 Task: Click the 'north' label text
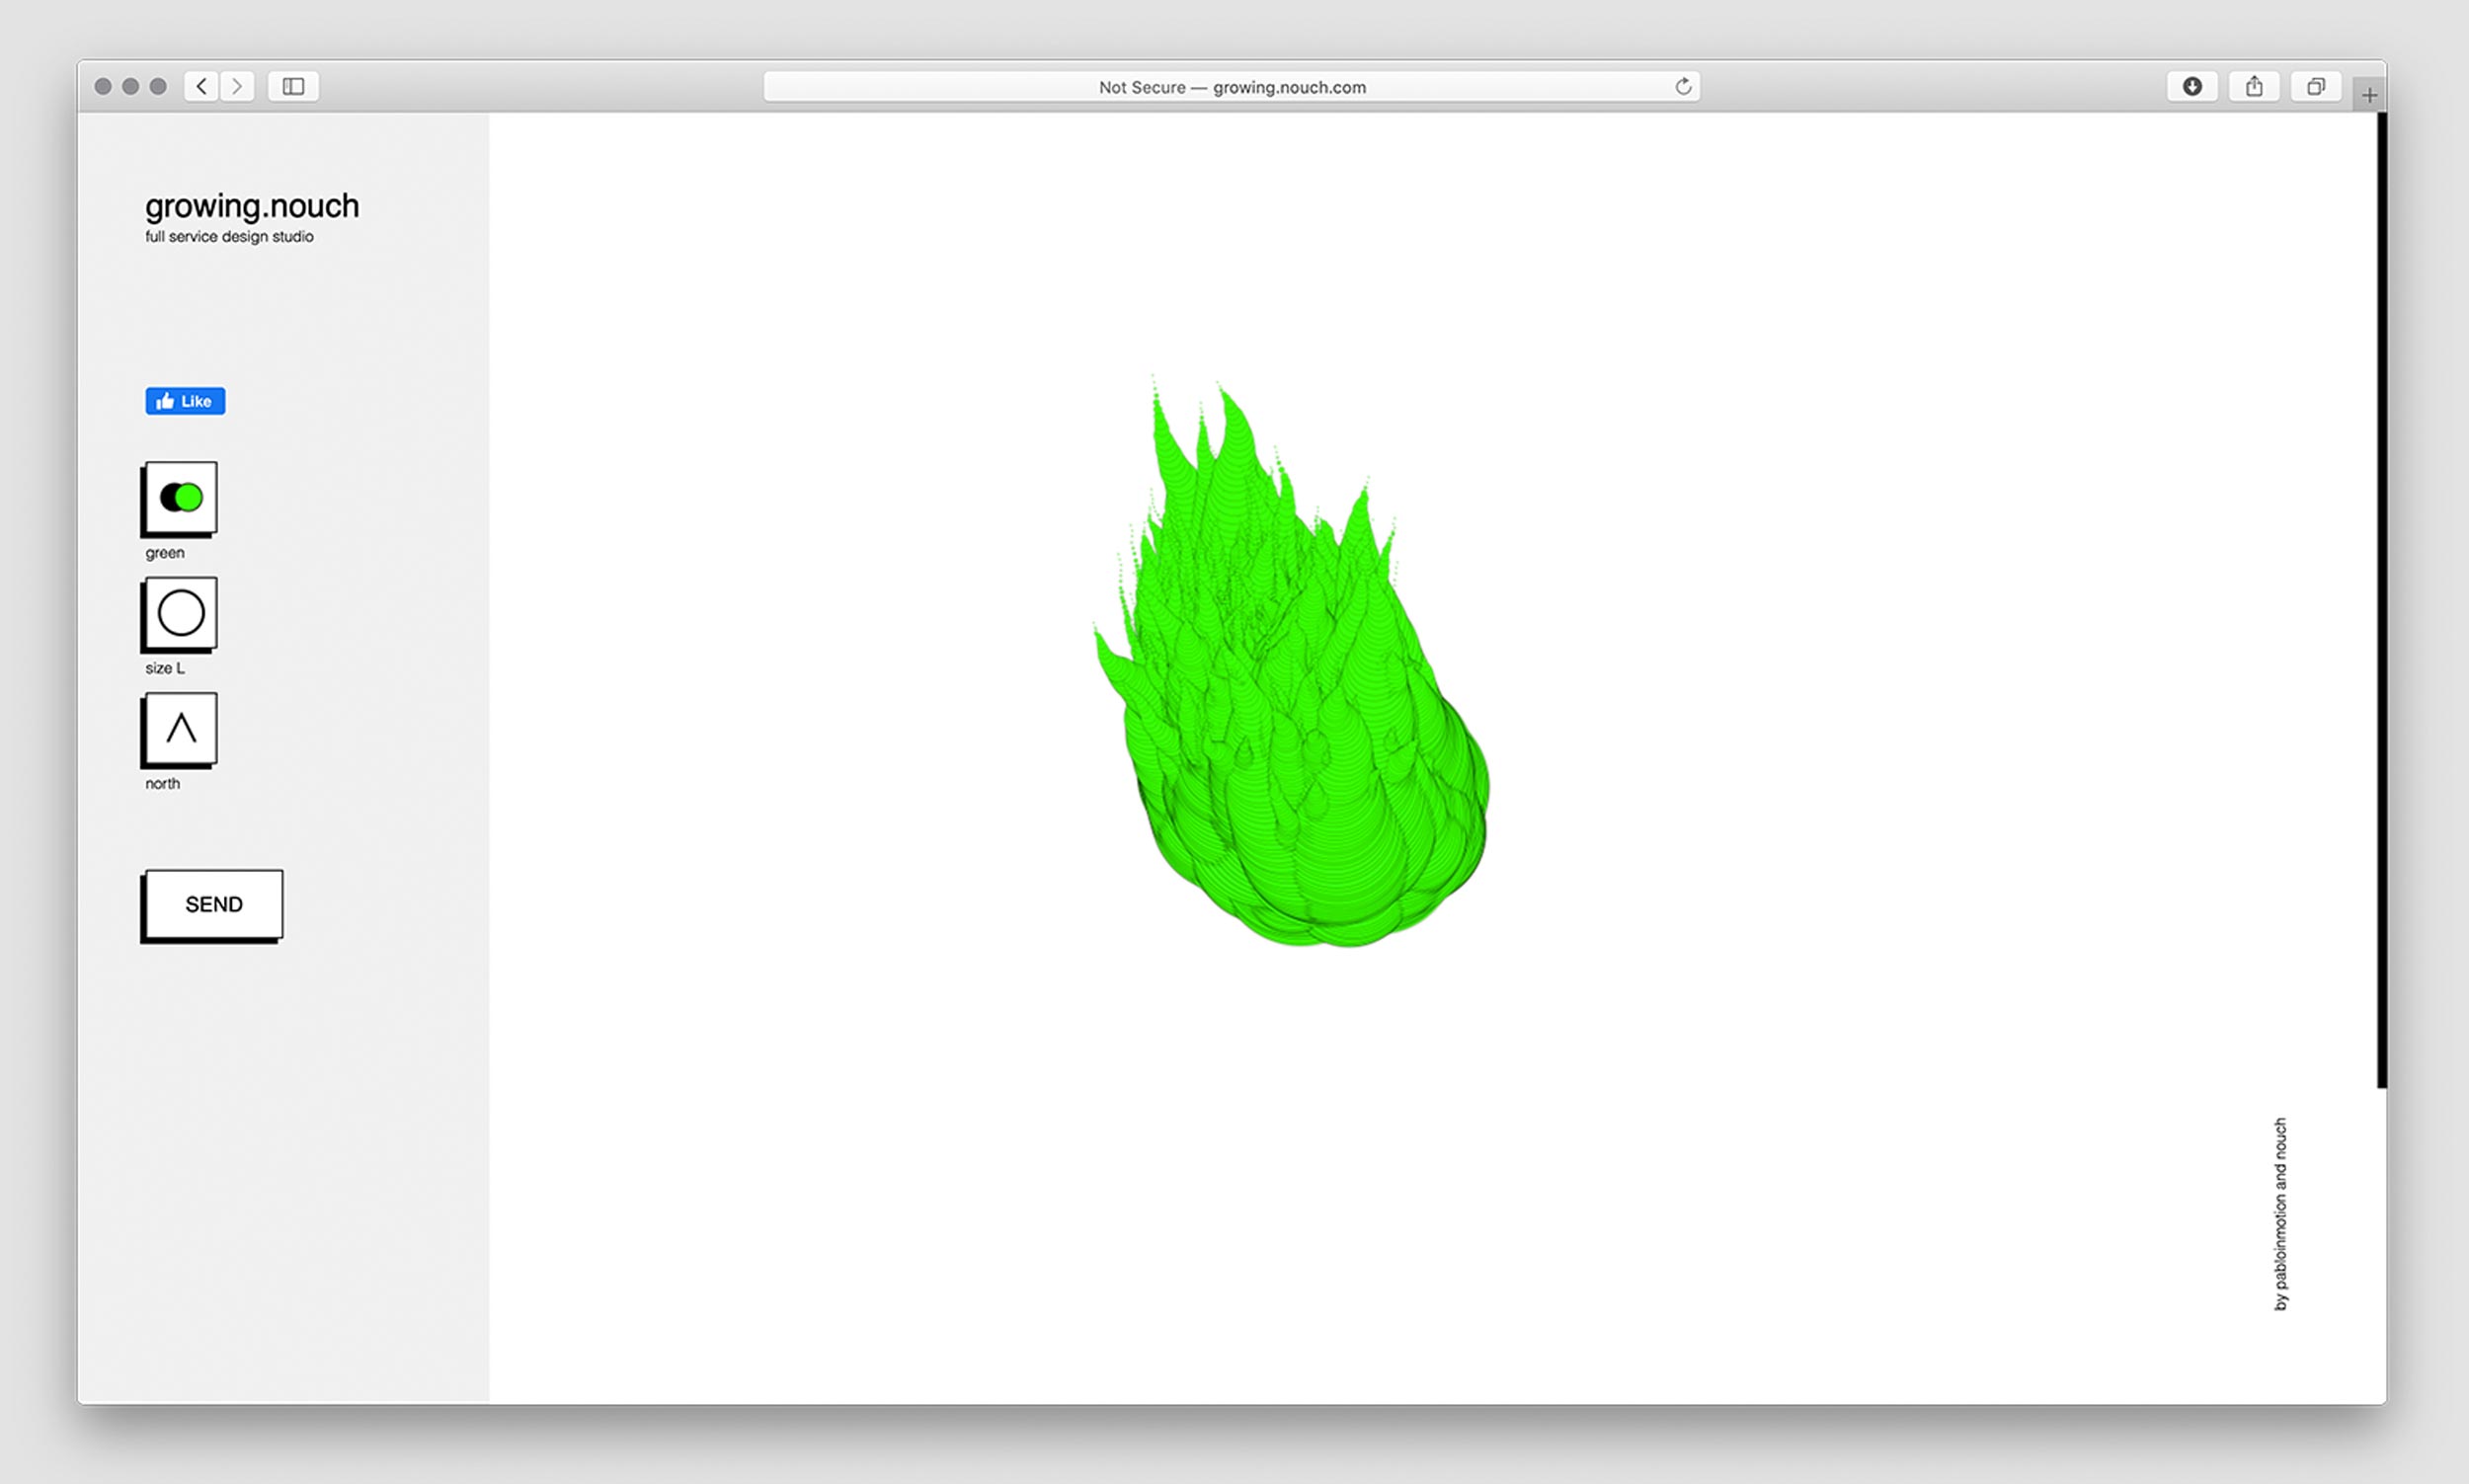pos(163,783)
